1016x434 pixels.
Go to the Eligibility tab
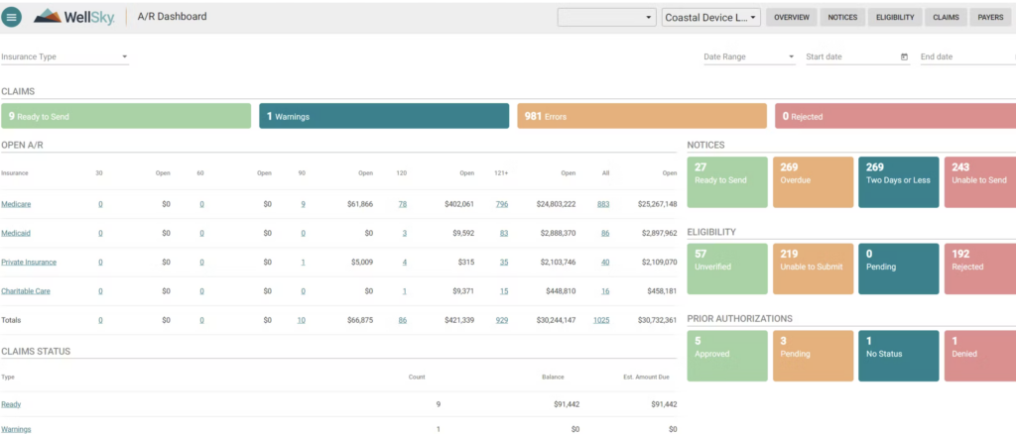tap(895, 18)
